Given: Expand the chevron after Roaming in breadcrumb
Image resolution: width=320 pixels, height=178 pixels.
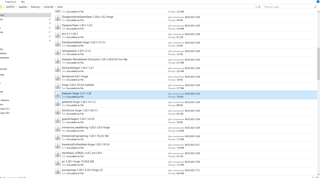Looking at the screenshot, I should (41, 7).
